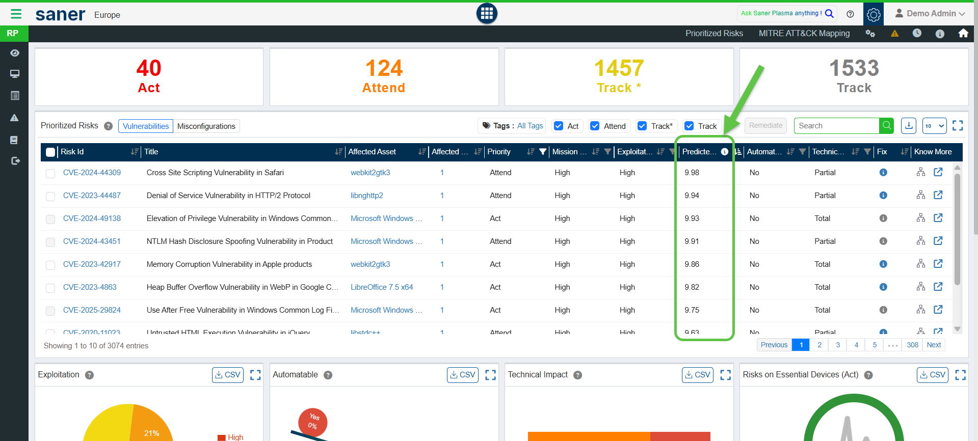Open external link for CVE-2024-44309 row
Screen dimensions: 978x441
click(938, 172)
